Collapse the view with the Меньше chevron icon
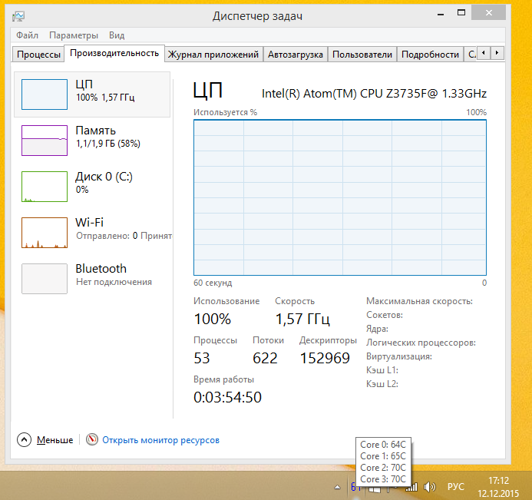This screenshot has width=532, height=500. click(x=24, y=440)
